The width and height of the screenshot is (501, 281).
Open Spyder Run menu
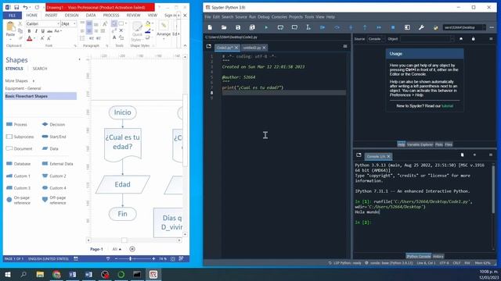coord(252,17)
